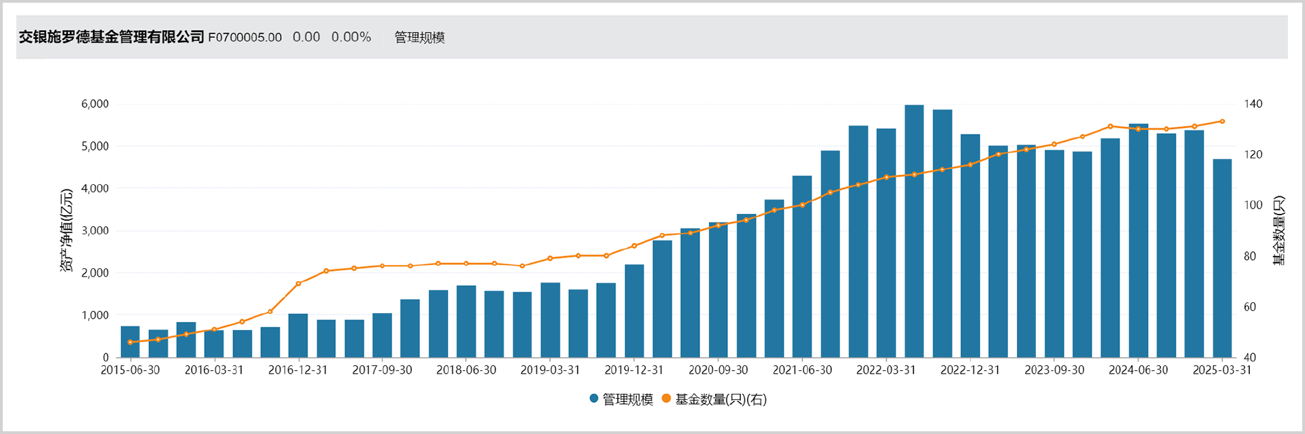Click the orange line point at 2016-12-31

pos(298,283)
